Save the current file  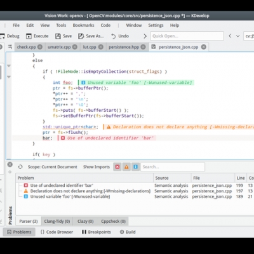63,36
